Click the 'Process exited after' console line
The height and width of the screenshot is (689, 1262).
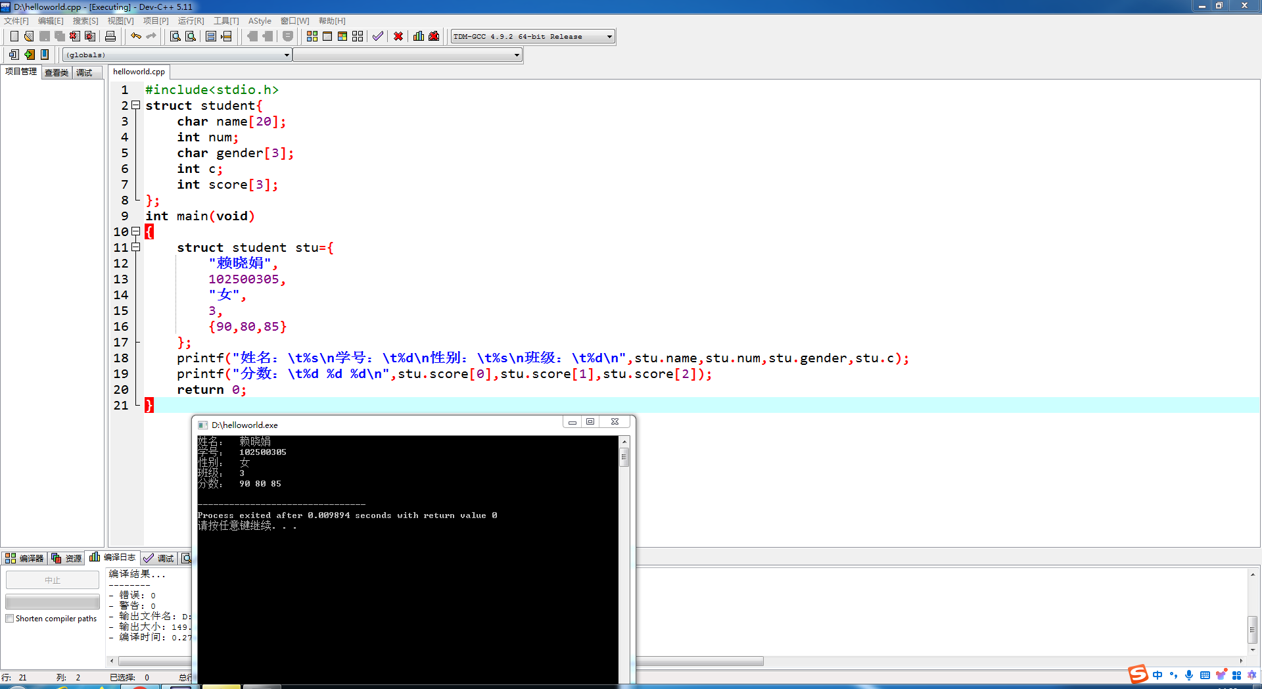(x=347, y=515)
